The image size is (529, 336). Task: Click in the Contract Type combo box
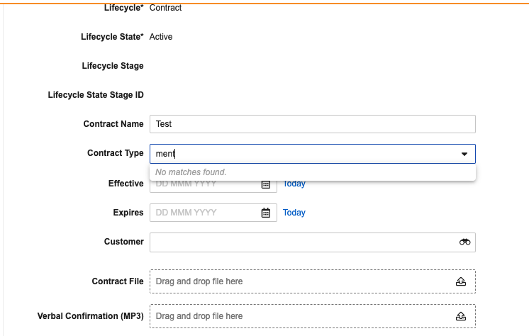[313, 154]
